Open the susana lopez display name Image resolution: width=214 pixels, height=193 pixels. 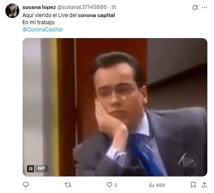(x=39, y=7)
